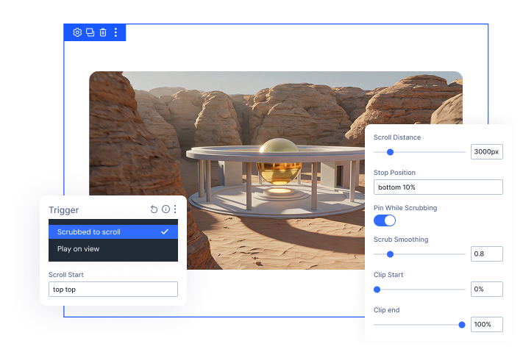
Task: Click Trigger info icon
Action: pos(166,209)
